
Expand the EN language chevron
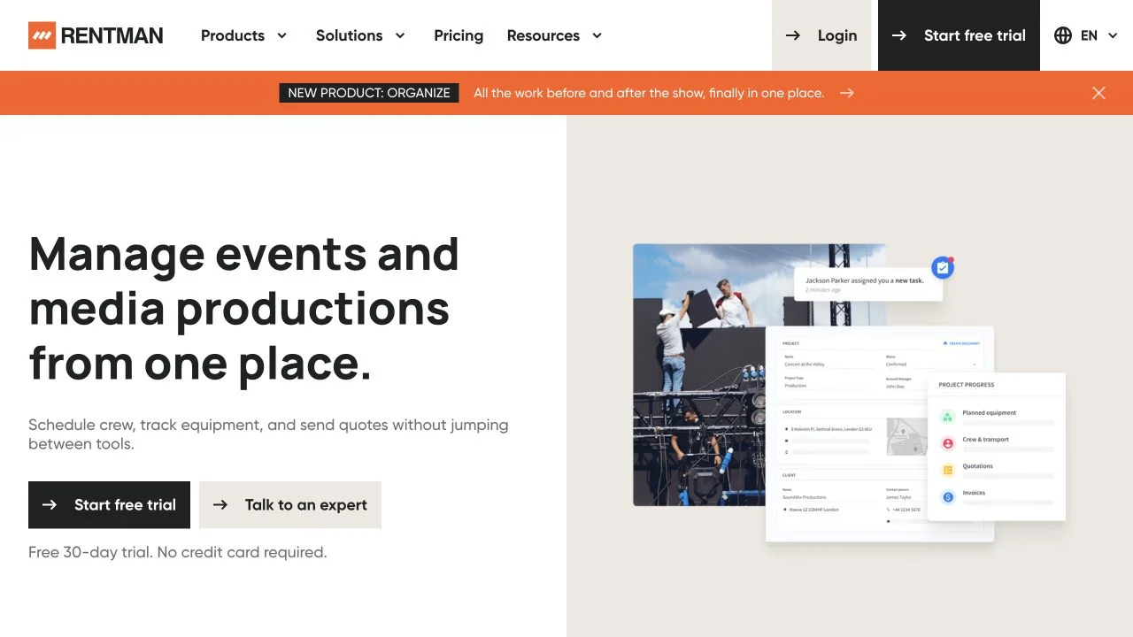1112,35
